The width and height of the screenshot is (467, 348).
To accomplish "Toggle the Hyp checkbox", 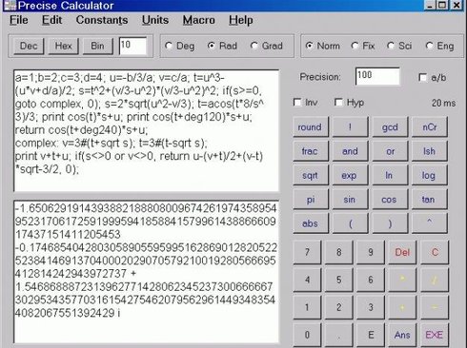I will [x=350, y=103].
